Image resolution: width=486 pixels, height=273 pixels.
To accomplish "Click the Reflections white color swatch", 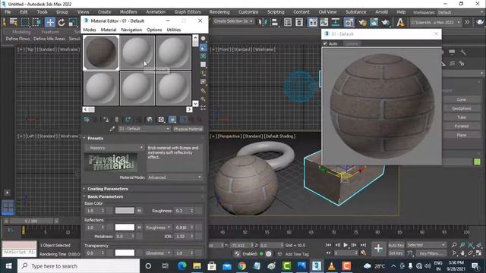I will tap(125, 227).
